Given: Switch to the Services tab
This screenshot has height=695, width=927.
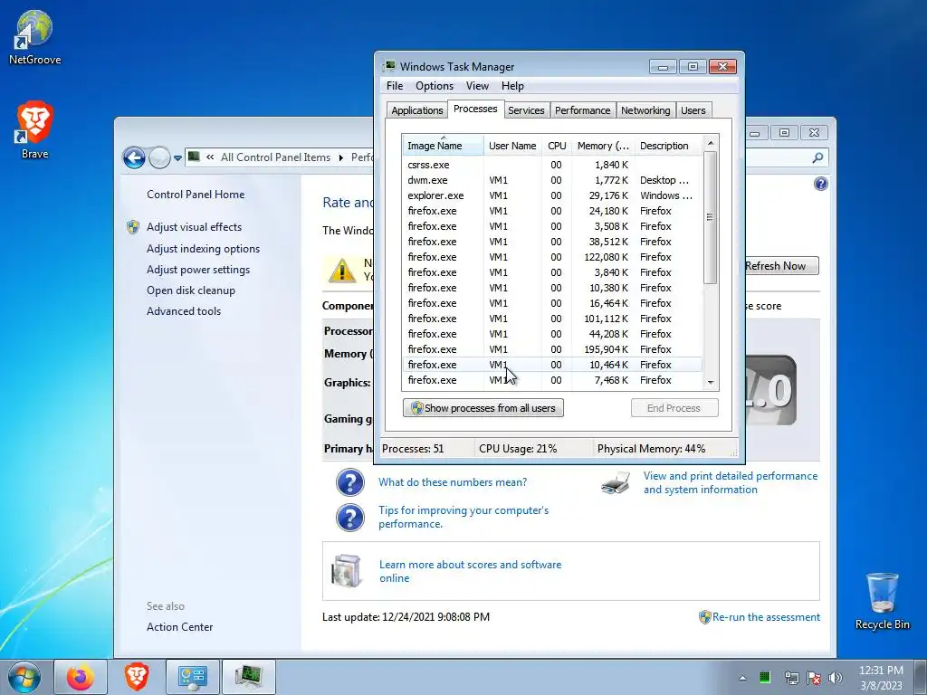Looking at the screenshot, I should pyautogui.click(x=526, y=110).
